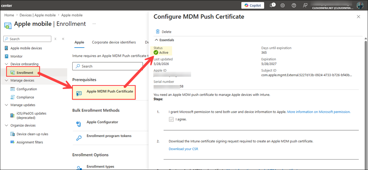The height and width of the screenshot is (170, 368).
Task: Open Devices | Apple mobile breadcrumb
Action: click(37, 15)
